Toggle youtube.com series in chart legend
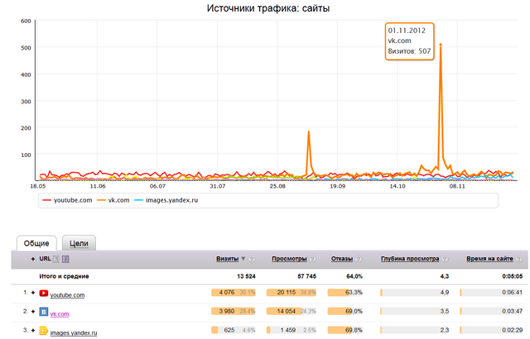530x339 pixels. (67, 200)
